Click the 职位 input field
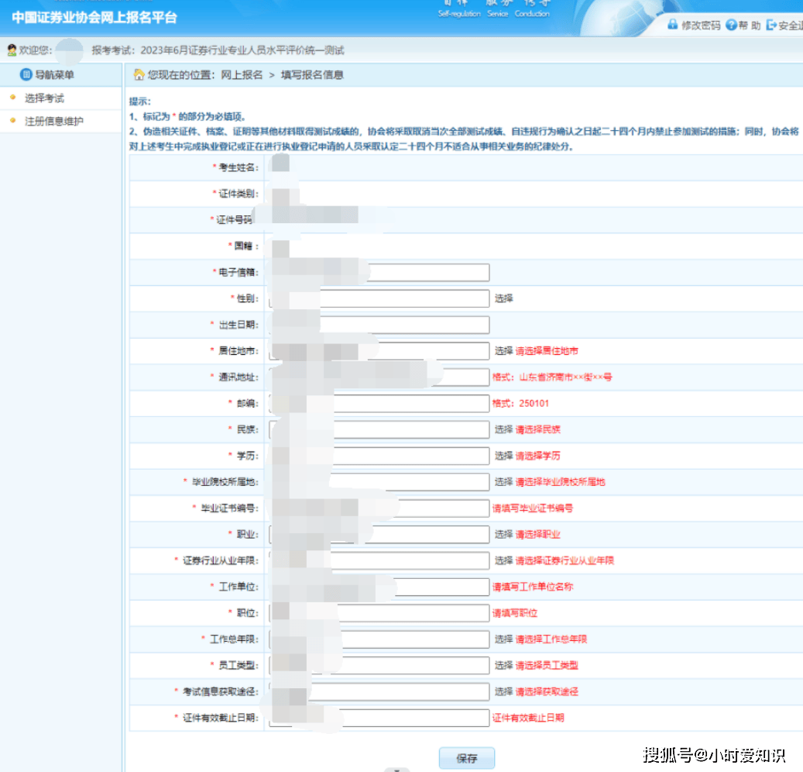Screen dimensions: 803x772 379,613
